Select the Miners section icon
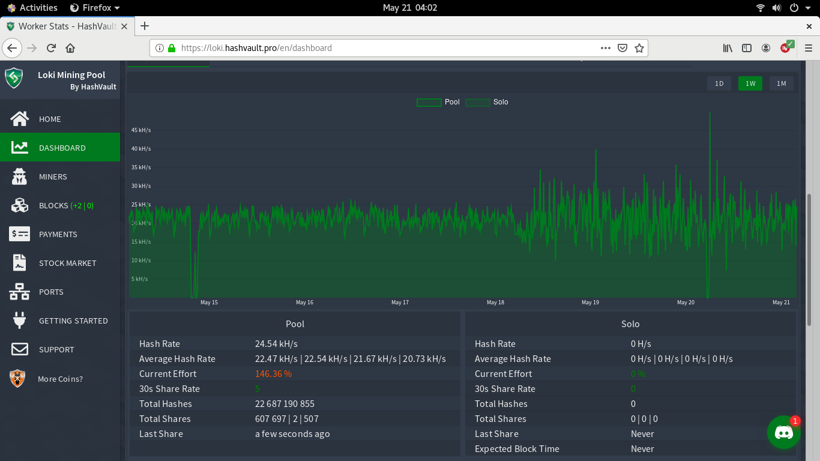Viewport: 820px width, 461px height. (20, 176)
